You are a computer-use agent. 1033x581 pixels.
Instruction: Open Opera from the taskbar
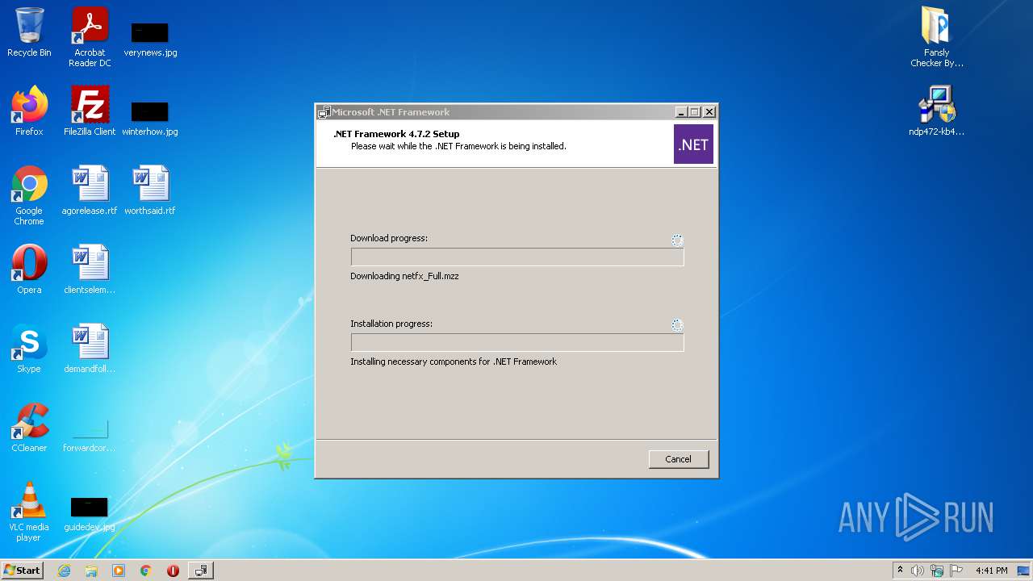tap(173, 571)
